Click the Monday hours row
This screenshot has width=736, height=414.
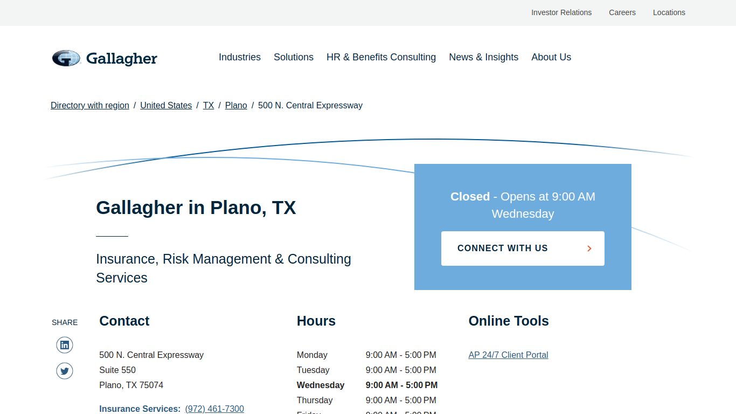click(366, 355)
